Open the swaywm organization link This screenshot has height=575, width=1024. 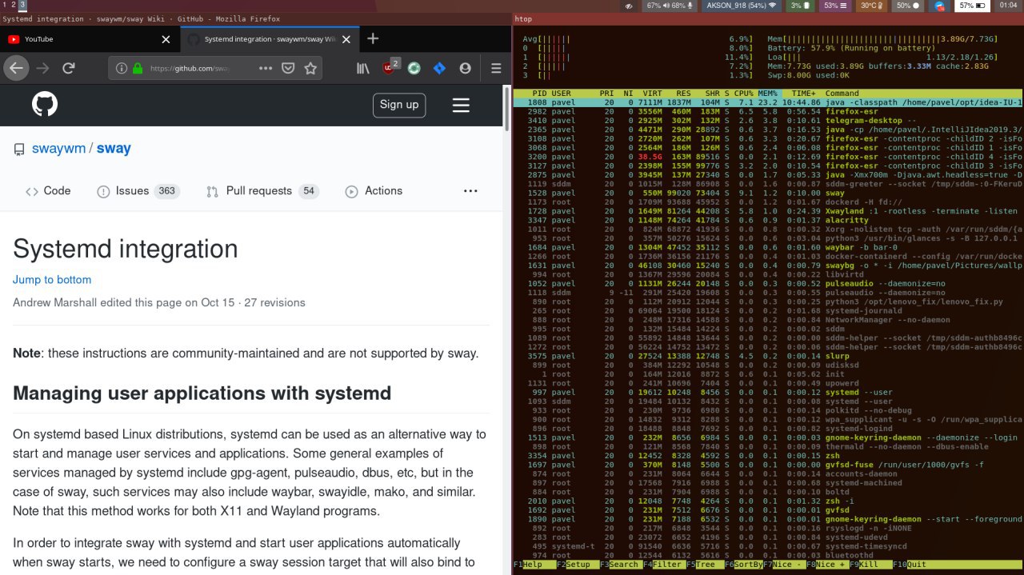(x=58, y=149)
